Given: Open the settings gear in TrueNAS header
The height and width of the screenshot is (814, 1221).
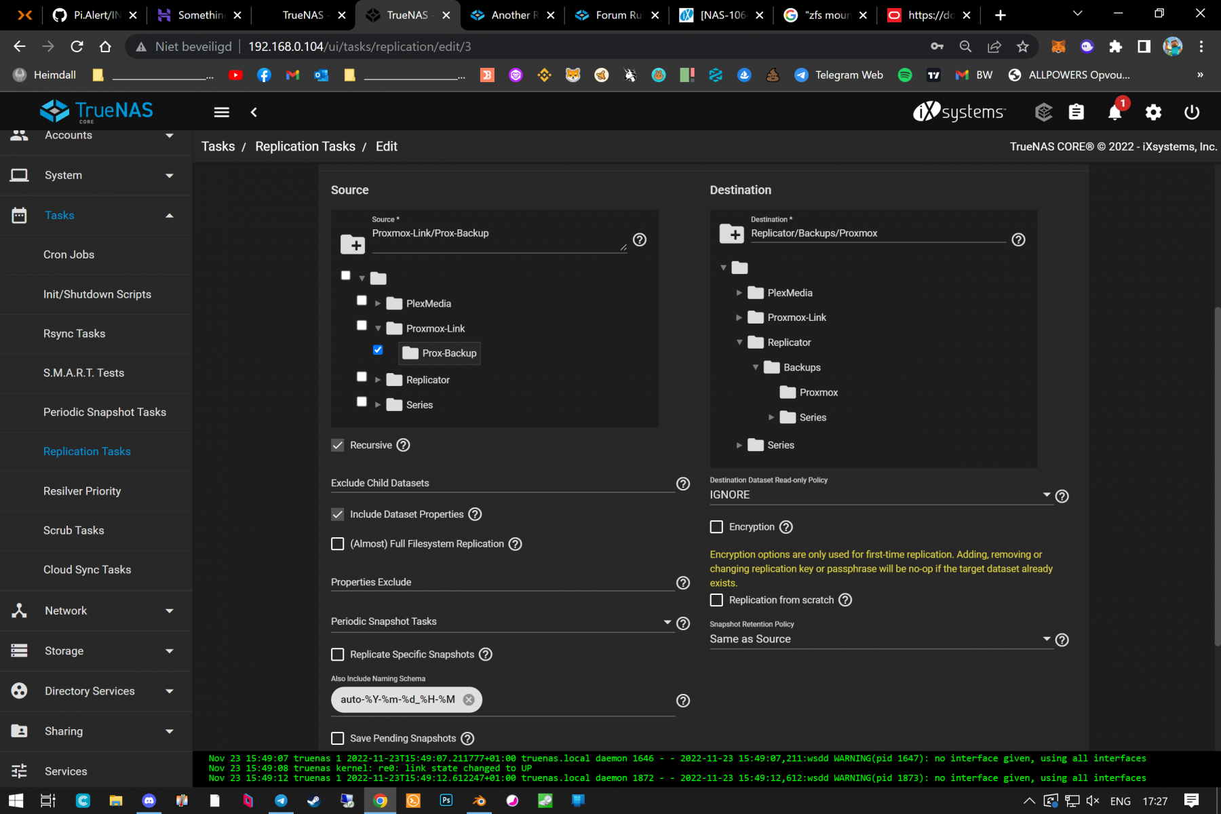Looking at the screenshot, I should coord(1153,112).
